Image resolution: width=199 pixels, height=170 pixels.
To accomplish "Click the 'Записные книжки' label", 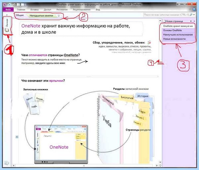I will (x=36, y=89).
